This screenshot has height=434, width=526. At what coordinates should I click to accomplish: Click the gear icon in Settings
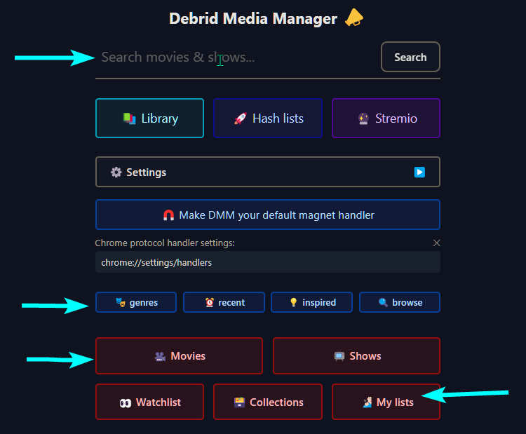tap(116, 172)
